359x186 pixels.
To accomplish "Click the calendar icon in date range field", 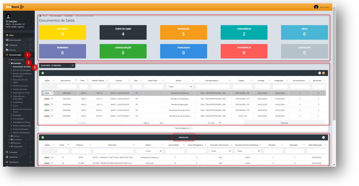I will 73,66.
